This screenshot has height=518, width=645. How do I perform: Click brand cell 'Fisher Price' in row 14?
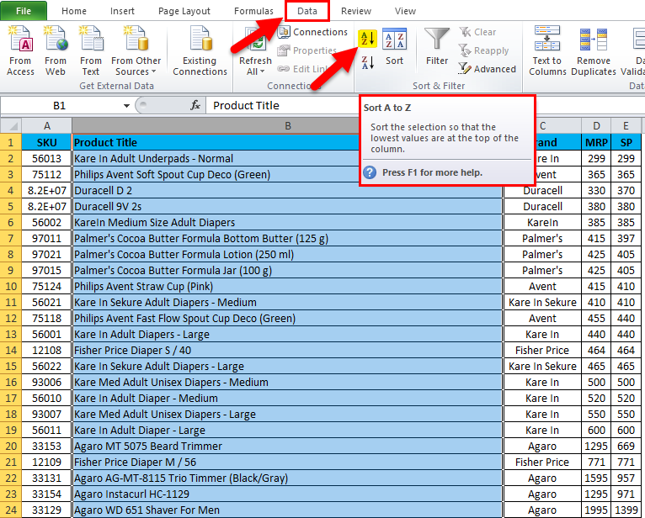[x=542, y=350]
